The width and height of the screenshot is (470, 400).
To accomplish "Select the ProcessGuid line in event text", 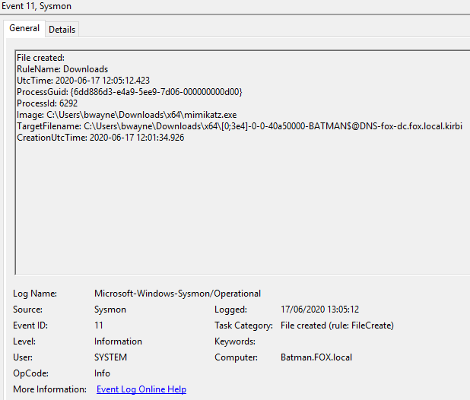I will click(x=129, y=92).
